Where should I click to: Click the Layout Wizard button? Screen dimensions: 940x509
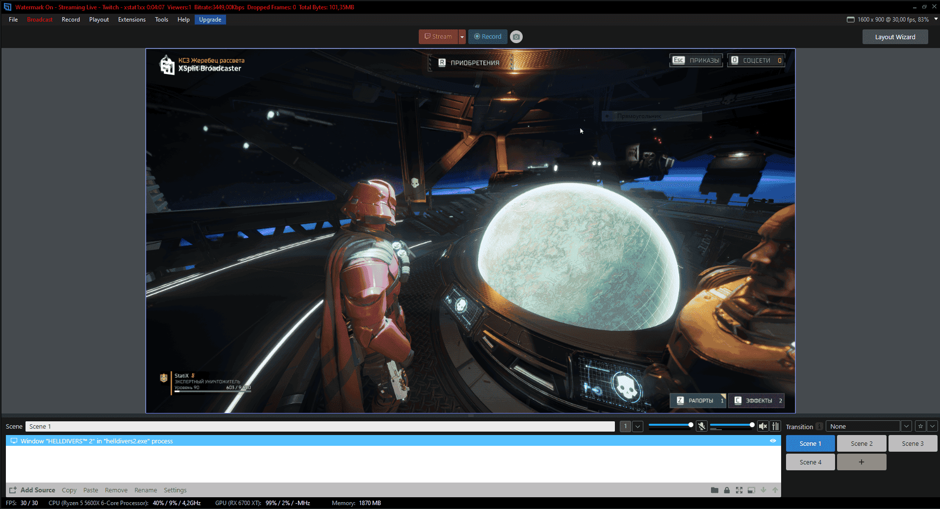(x=895, y=37)
